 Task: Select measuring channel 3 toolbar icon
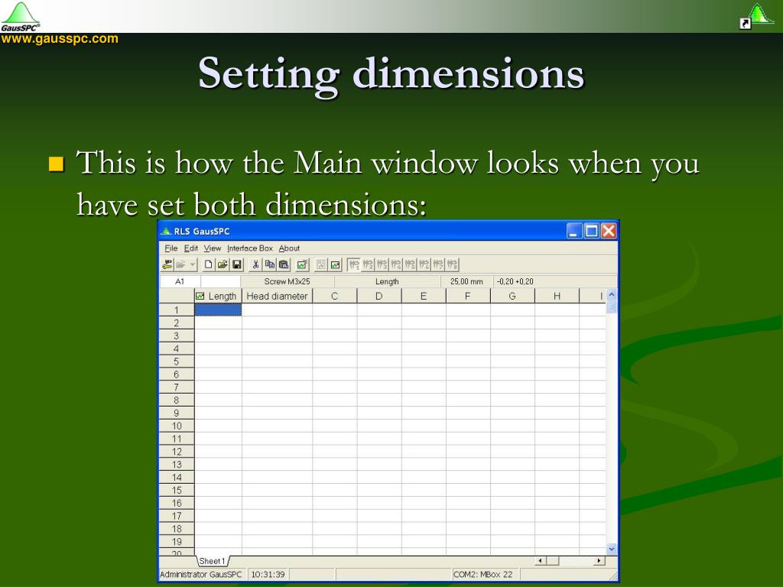[x=382, y=264]
